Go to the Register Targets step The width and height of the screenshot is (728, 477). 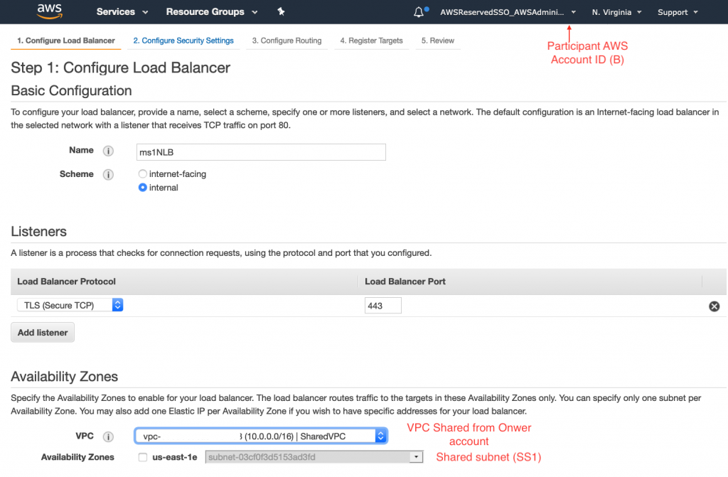point(371,41)
